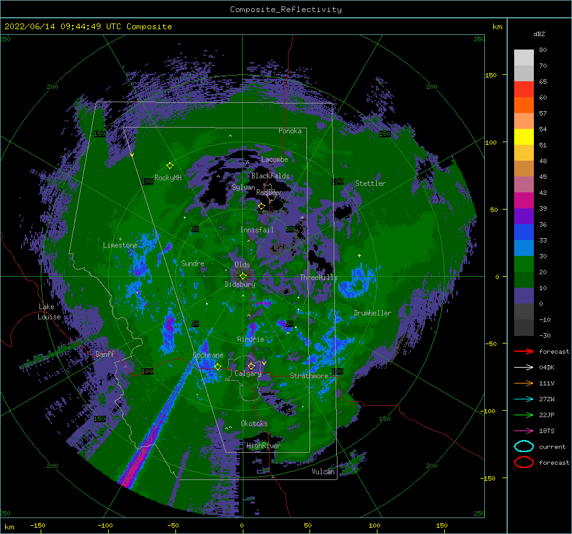
Task: Click the 04DK legend label
Action: pos(547,367)
